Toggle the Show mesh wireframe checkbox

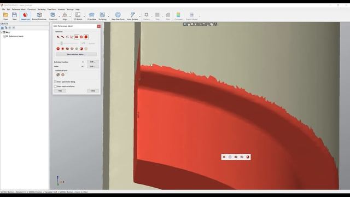pos(55,86)
